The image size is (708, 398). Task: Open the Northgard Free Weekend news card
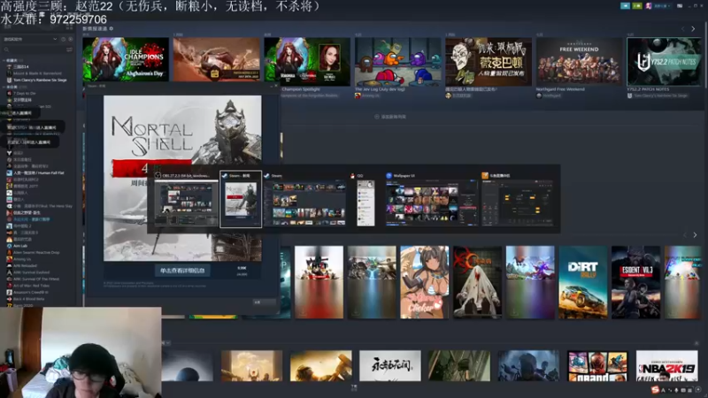point(580,62)
